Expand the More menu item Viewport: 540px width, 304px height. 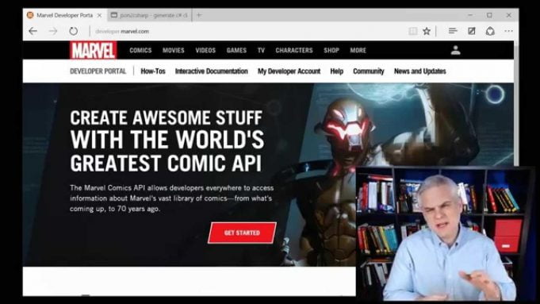(x=358, y=50)
